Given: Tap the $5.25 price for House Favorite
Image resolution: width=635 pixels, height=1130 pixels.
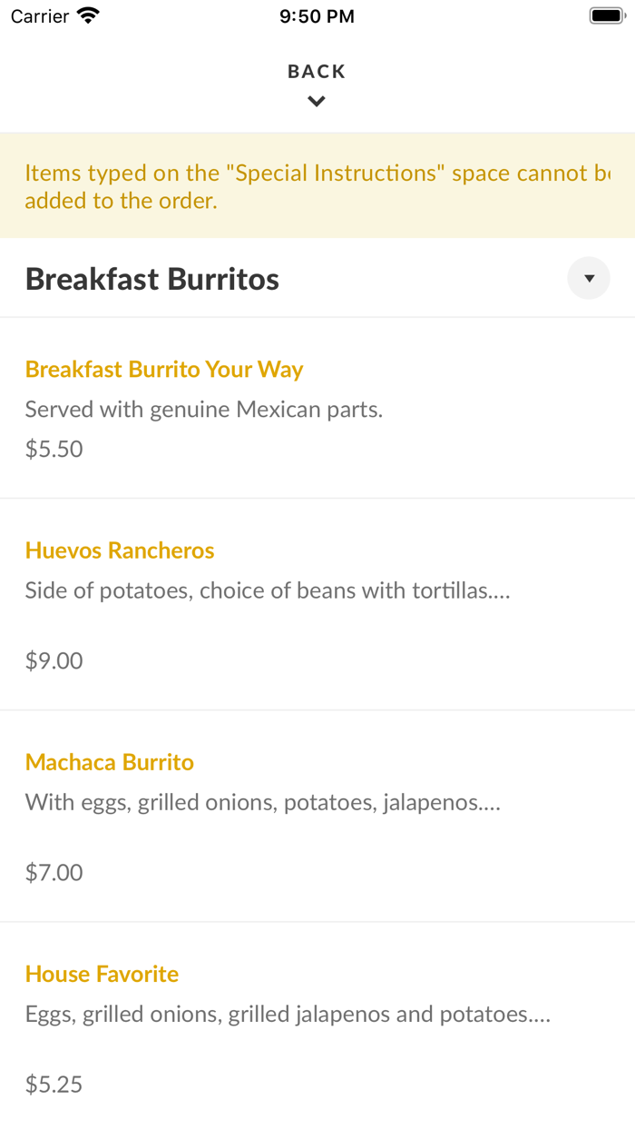Looking at the screenshot, I should 54,1084.
